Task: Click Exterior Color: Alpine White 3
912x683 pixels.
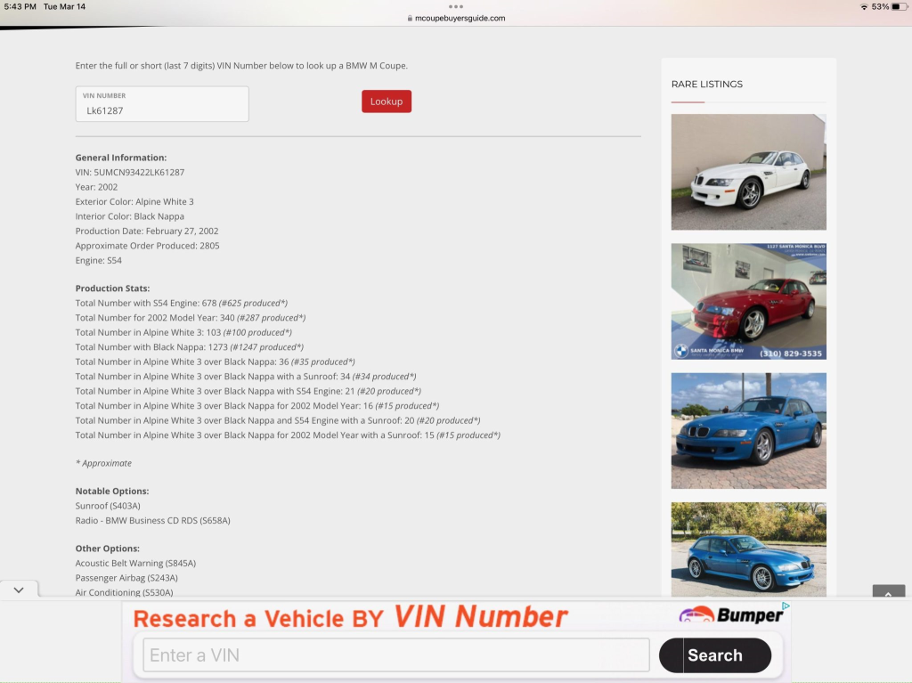Action: click(134, 201)
